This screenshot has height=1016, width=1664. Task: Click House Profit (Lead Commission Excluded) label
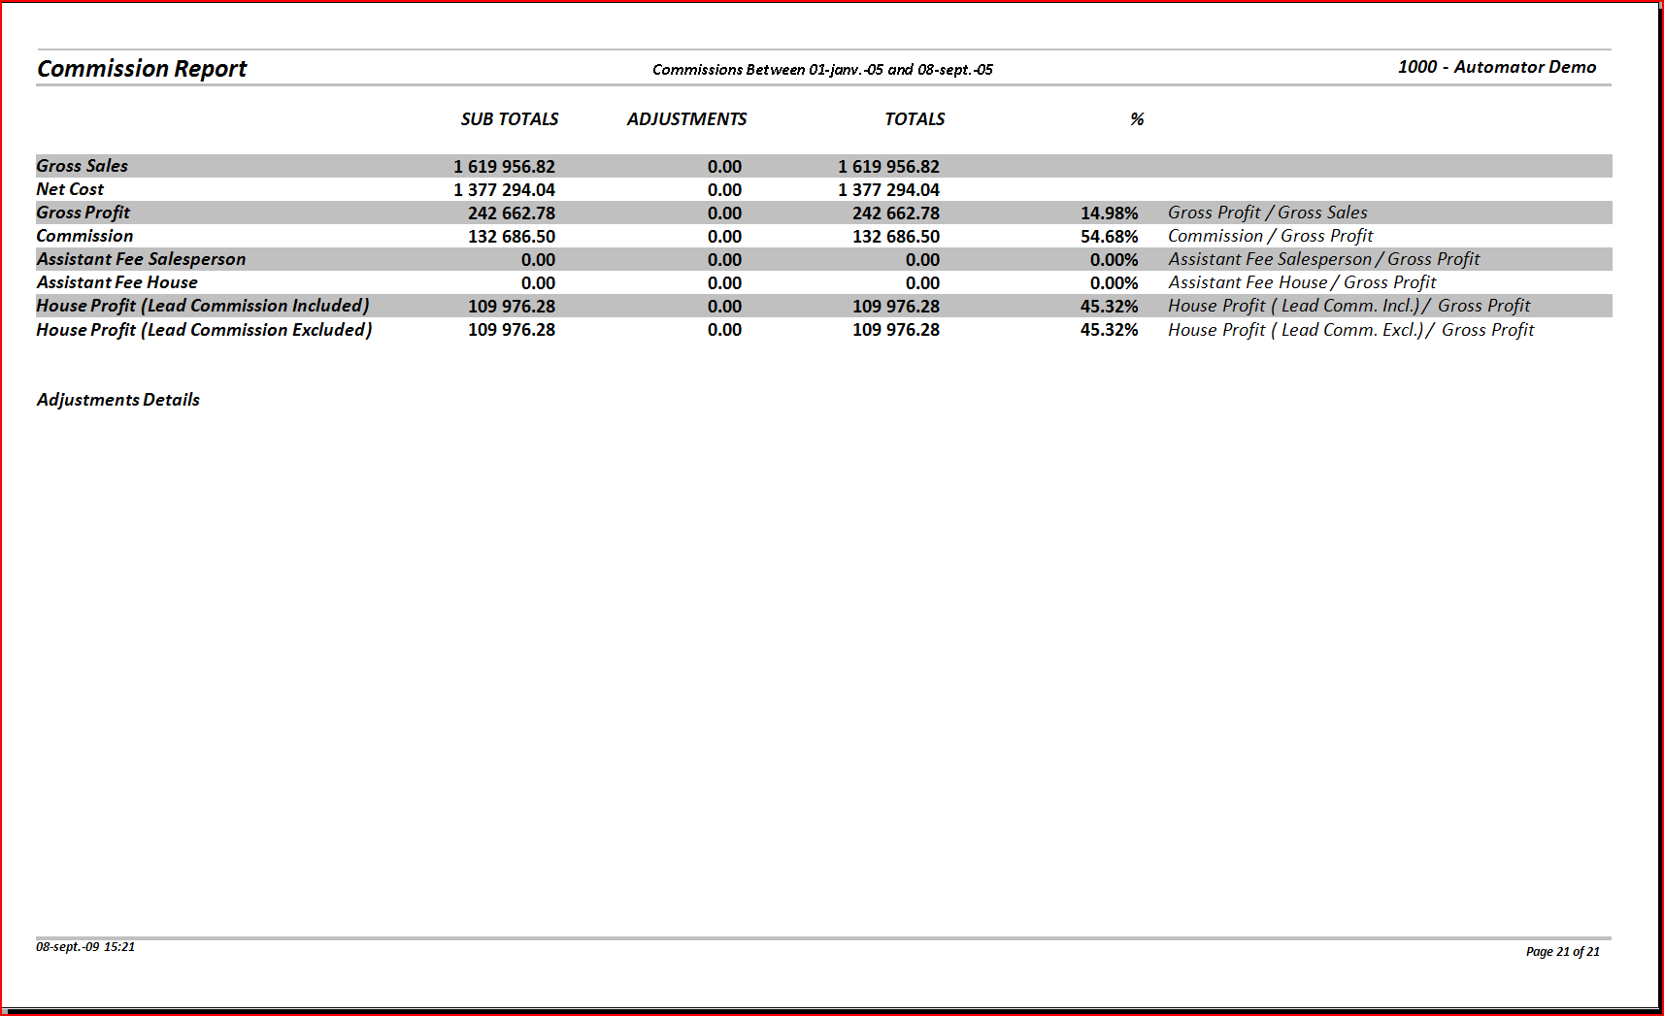pyautogui.click(x=204, y=330)
